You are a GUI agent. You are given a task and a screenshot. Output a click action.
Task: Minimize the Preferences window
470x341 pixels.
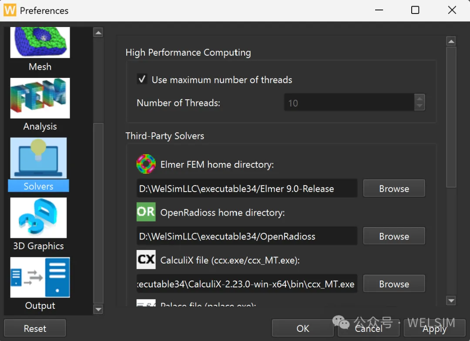(x=379, y=10)
